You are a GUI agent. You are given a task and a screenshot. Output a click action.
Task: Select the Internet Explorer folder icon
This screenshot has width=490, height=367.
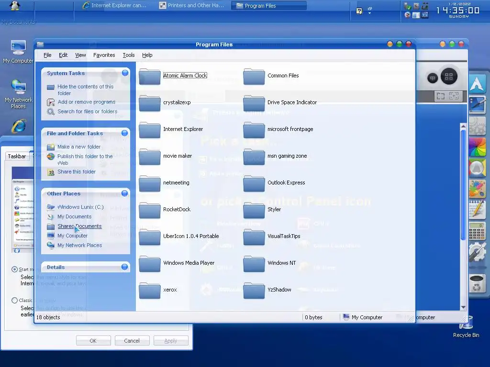pyautogui.click(x=150, y=130)
